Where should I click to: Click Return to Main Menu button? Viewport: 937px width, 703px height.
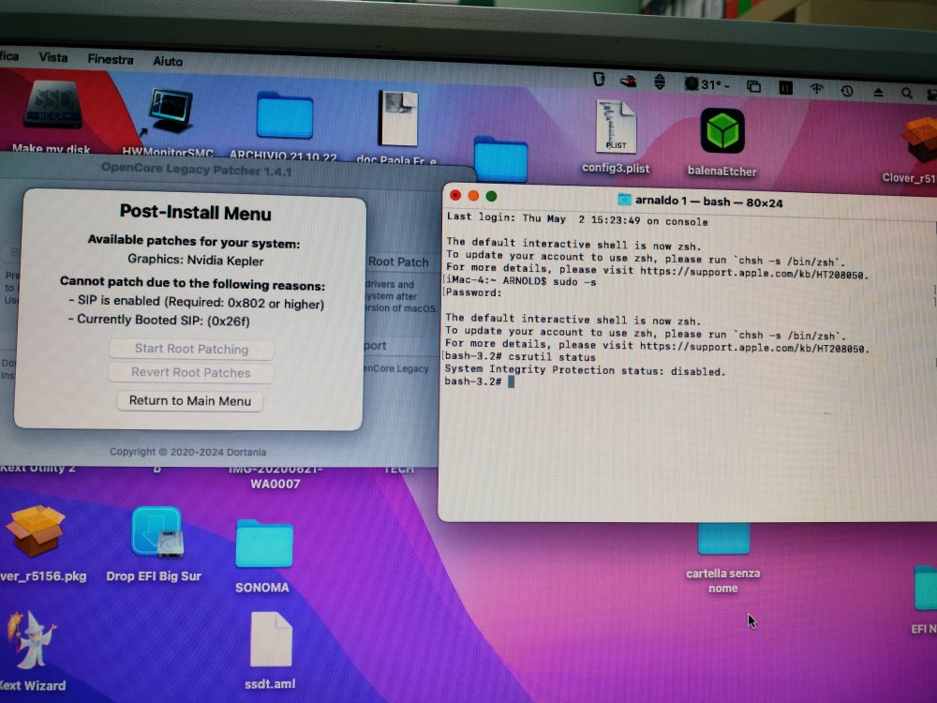(x=190, y=400)
